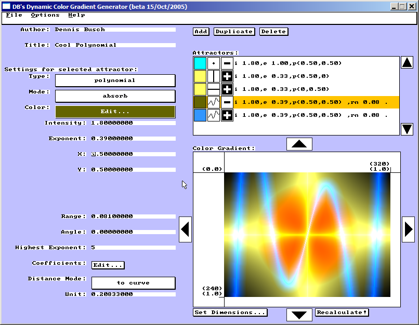Click the application icon in the title bar
Screen dimensions: 419x325
6,6
